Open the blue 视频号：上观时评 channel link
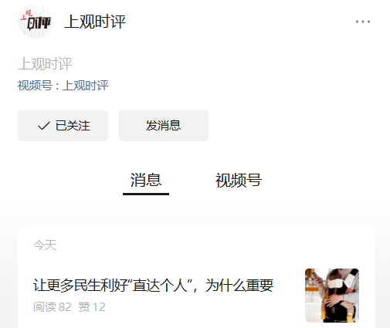Screen dimensions: 390x328 (63, 86)
